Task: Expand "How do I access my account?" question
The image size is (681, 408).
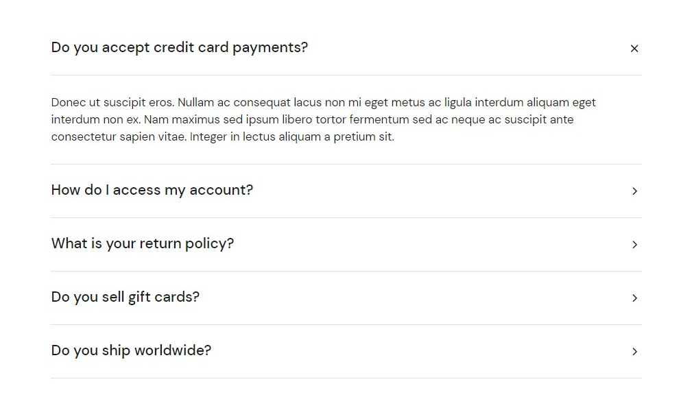Action: [x=152, y=190]
